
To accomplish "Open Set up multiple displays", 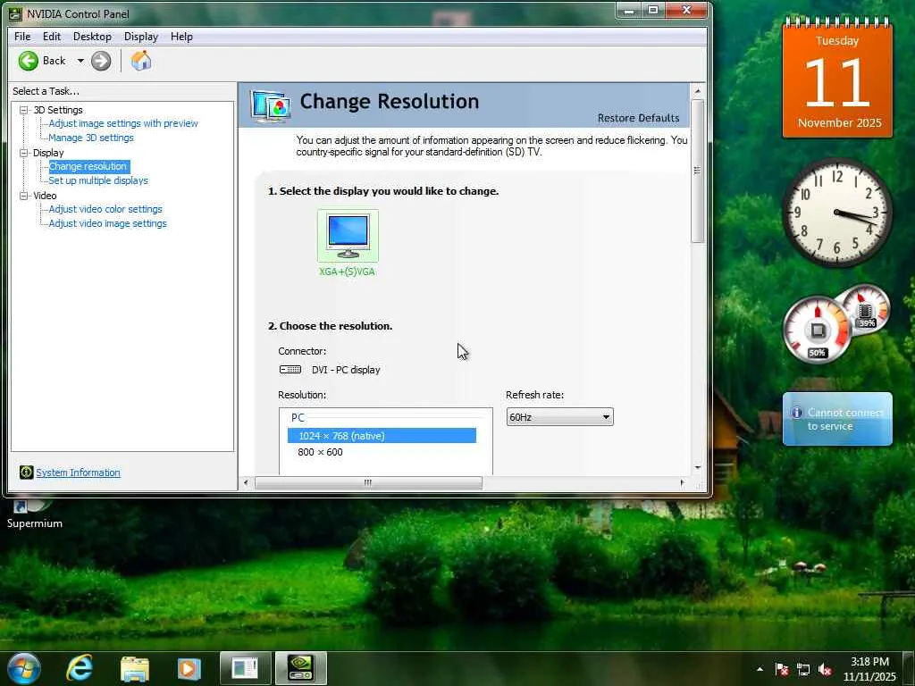I will (98, 180).
